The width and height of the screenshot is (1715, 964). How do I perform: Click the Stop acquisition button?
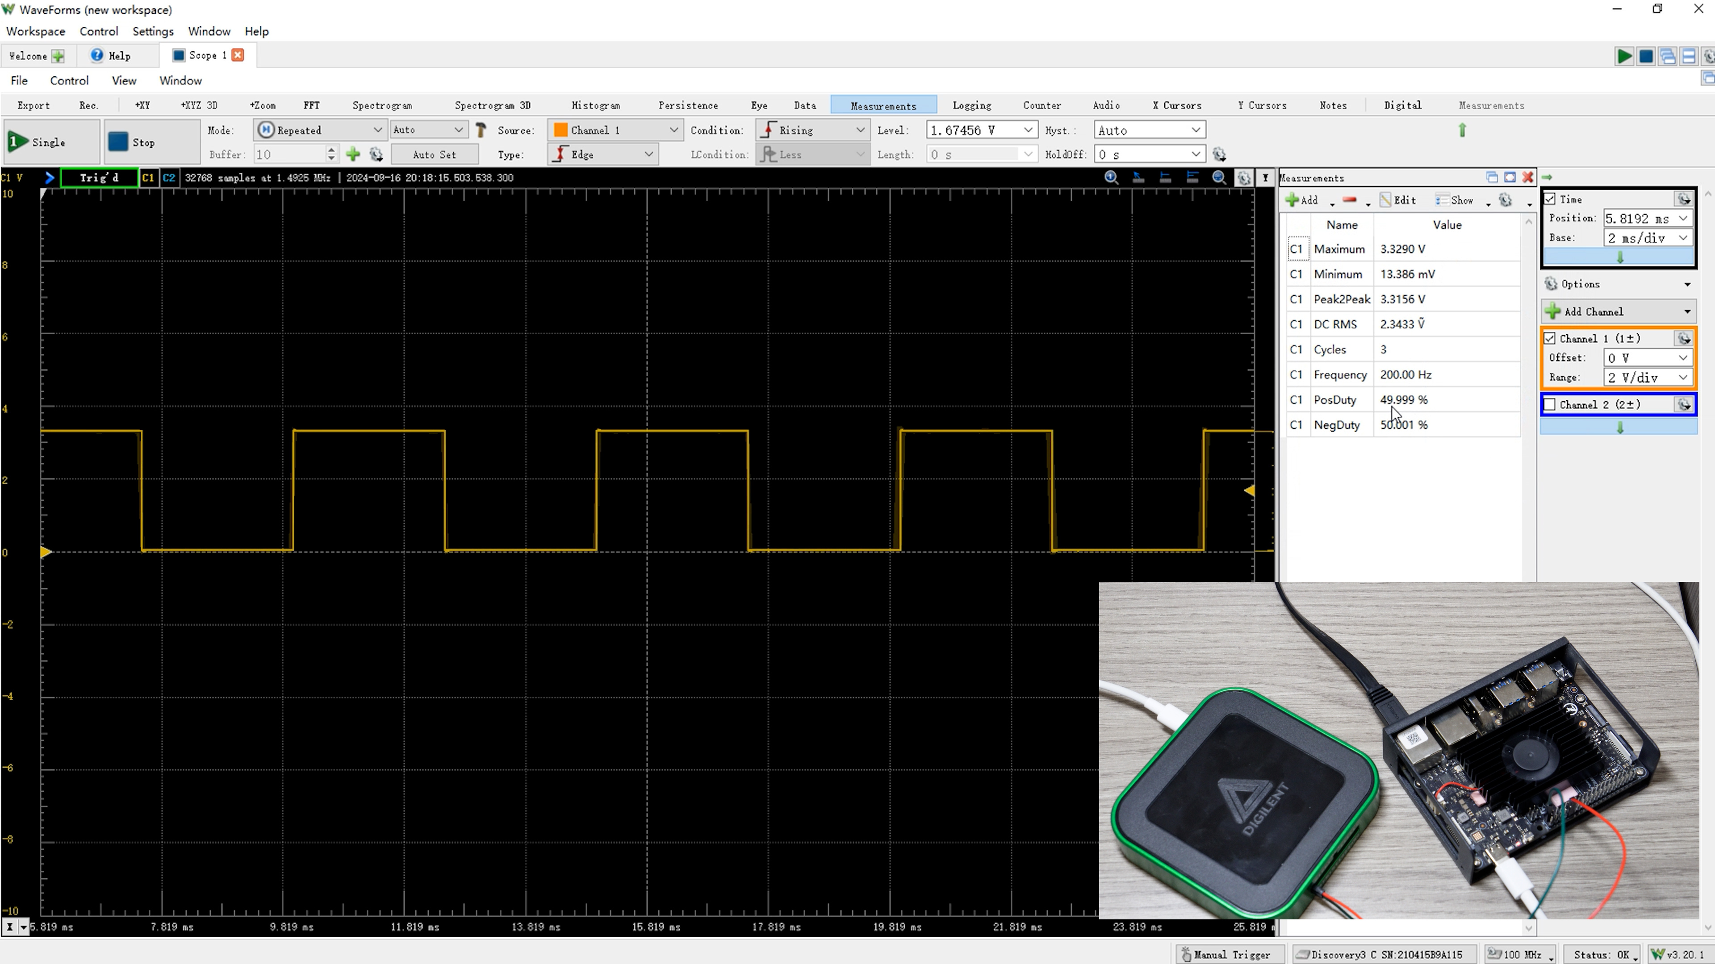click(x=151, y=142)
